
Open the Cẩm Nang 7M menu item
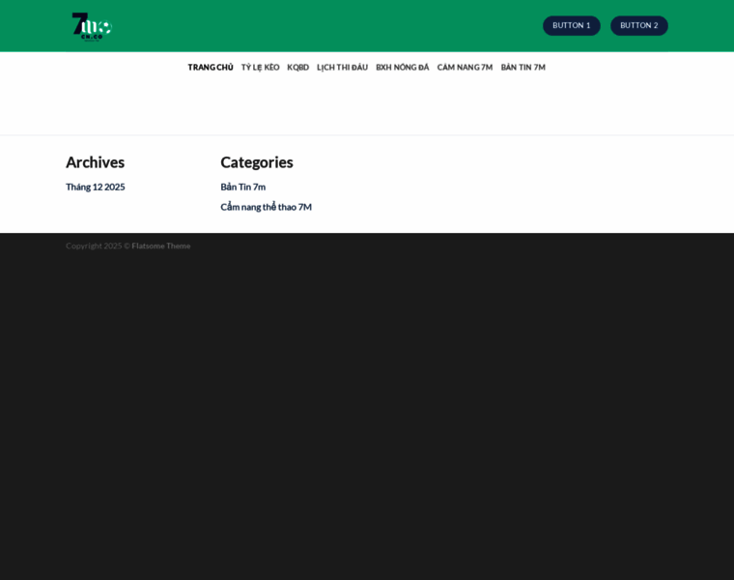click(x=465, y=68)
